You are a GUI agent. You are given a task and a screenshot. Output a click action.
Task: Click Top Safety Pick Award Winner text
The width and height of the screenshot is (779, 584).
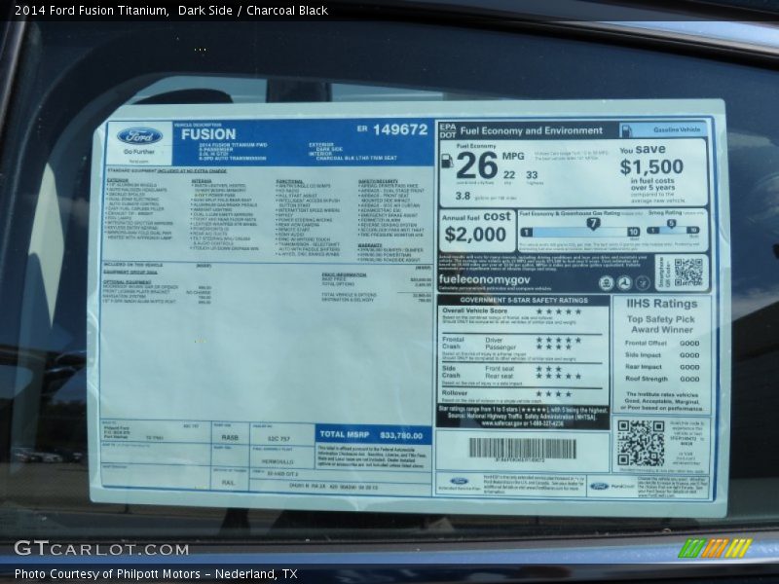click(x=661, y=324)
